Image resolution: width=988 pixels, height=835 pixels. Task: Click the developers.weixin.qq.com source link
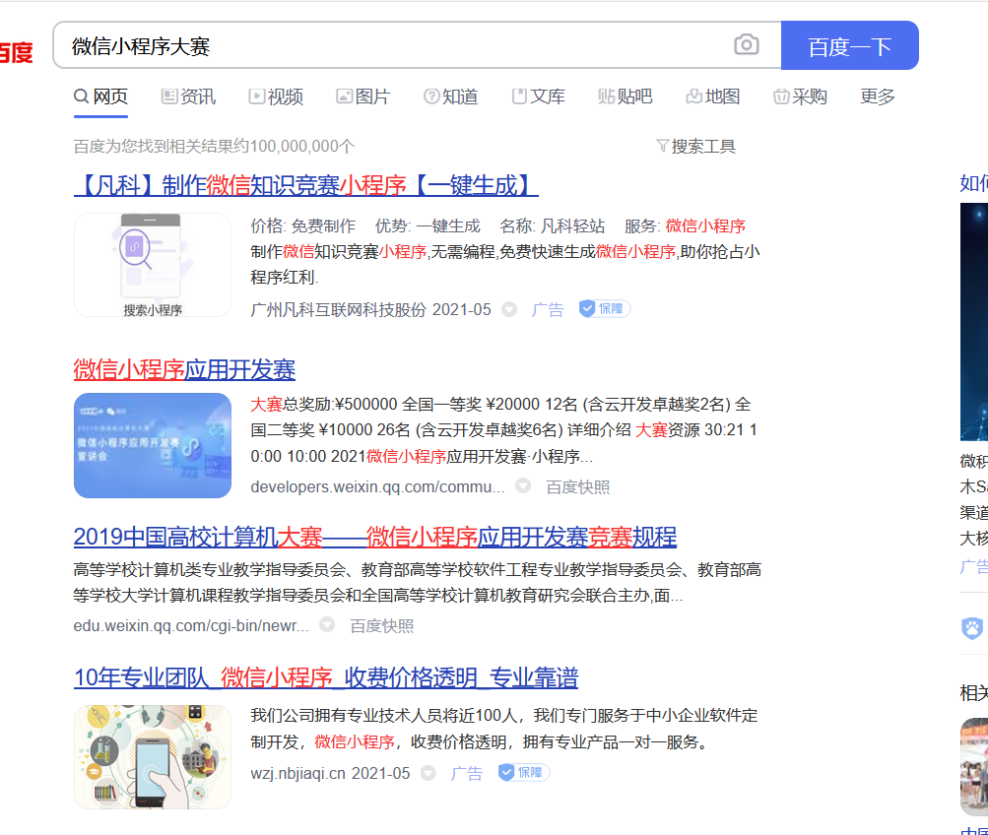coord(377,486)
